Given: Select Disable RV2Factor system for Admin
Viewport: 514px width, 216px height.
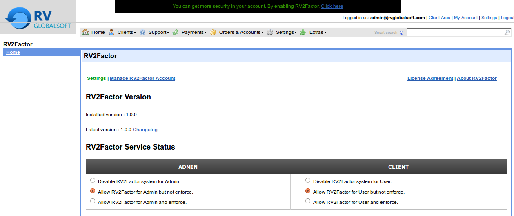Looking at the screenshot, I should pyautogui.click(x=93, y=180).
